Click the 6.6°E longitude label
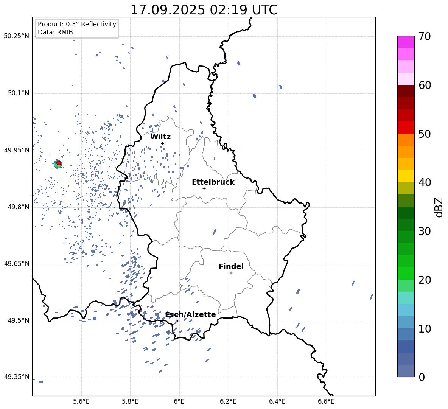The height and width of the screenshot is (409, 448). pyautogui.click(x=326, y=401)
